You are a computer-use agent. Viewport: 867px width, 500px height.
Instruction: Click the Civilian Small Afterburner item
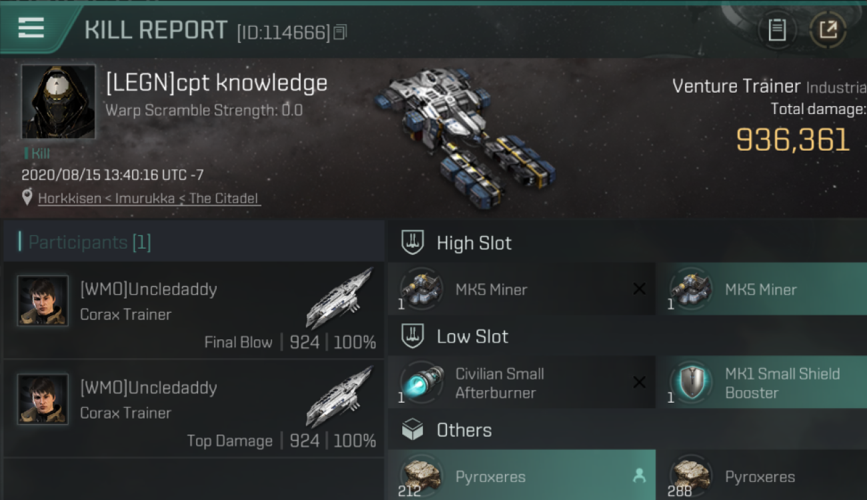pos(522,383)
